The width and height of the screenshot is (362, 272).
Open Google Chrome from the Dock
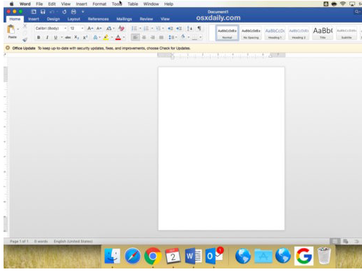pos(153,256)
